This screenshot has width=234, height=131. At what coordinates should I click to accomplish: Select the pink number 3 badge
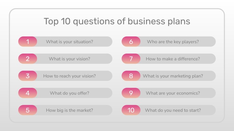click(28, 76)
